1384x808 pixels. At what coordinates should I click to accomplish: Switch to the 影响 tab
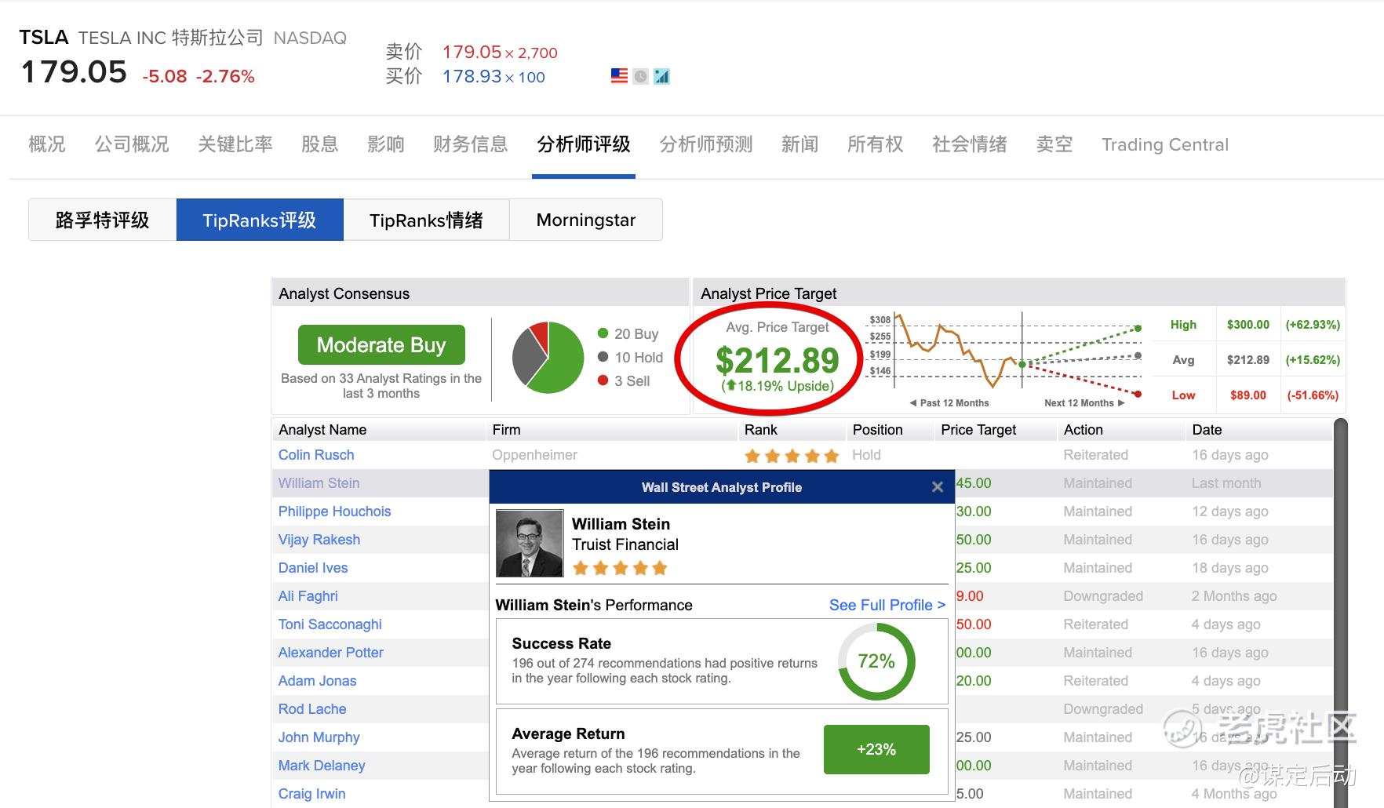[x=386, y=144]
